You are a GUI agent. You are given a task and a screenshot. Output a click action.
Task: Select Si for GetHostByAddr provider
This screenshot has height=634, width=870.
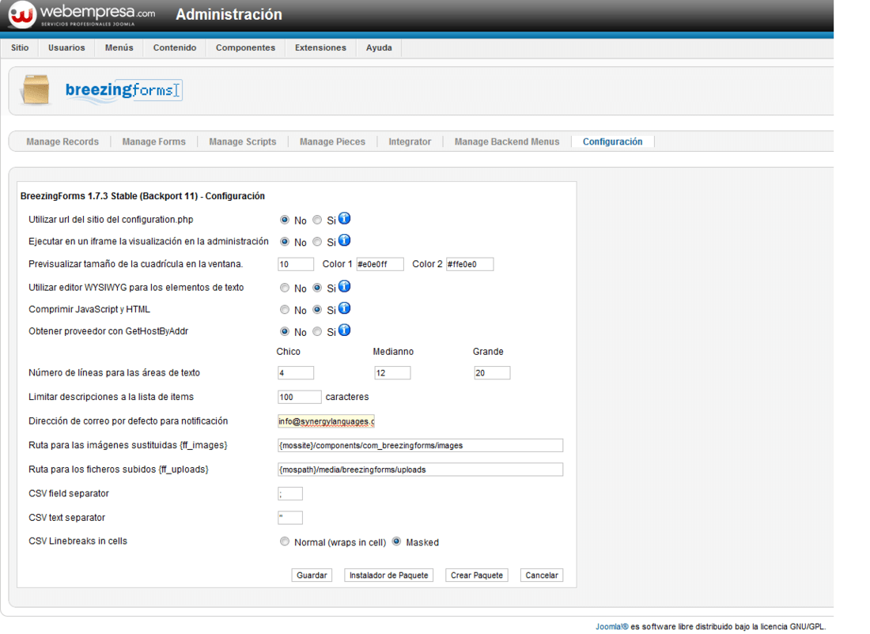317,332
